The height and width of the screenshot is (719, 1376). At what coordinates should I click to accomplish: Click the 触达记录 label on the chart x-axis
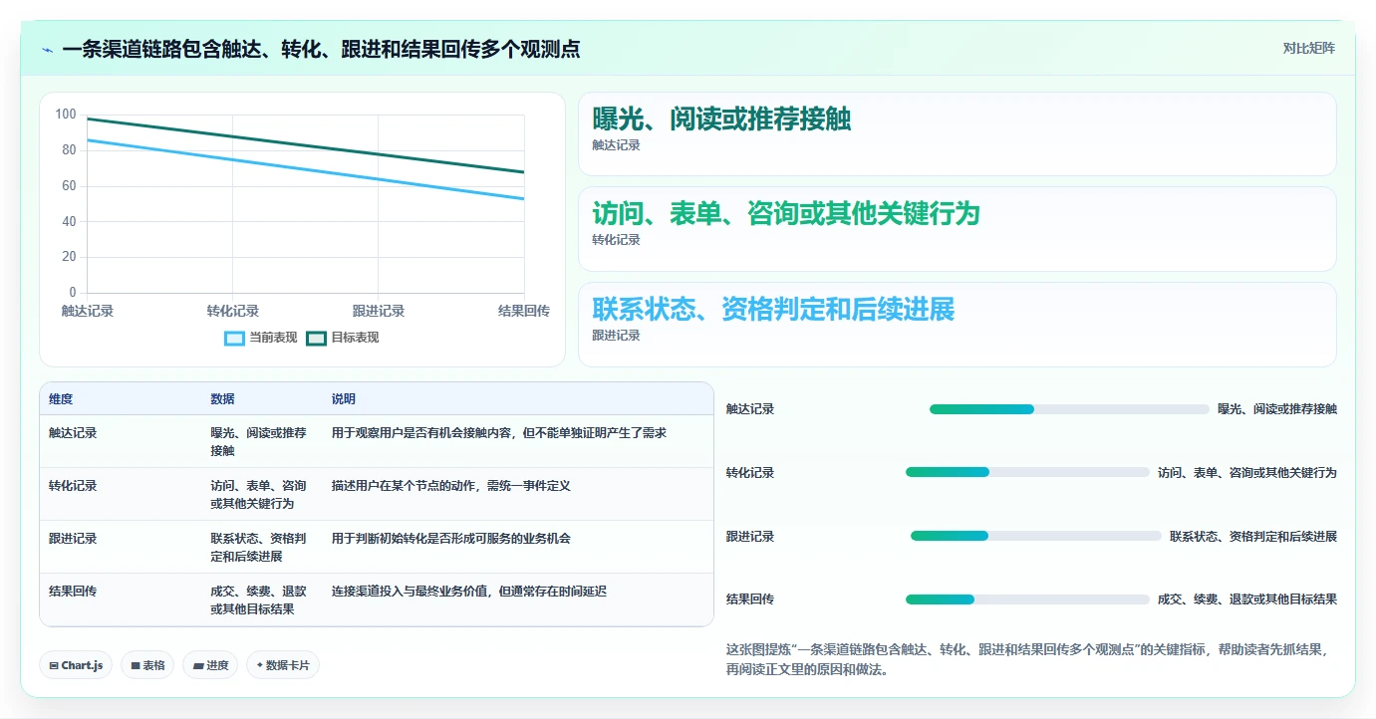(88, 311)
